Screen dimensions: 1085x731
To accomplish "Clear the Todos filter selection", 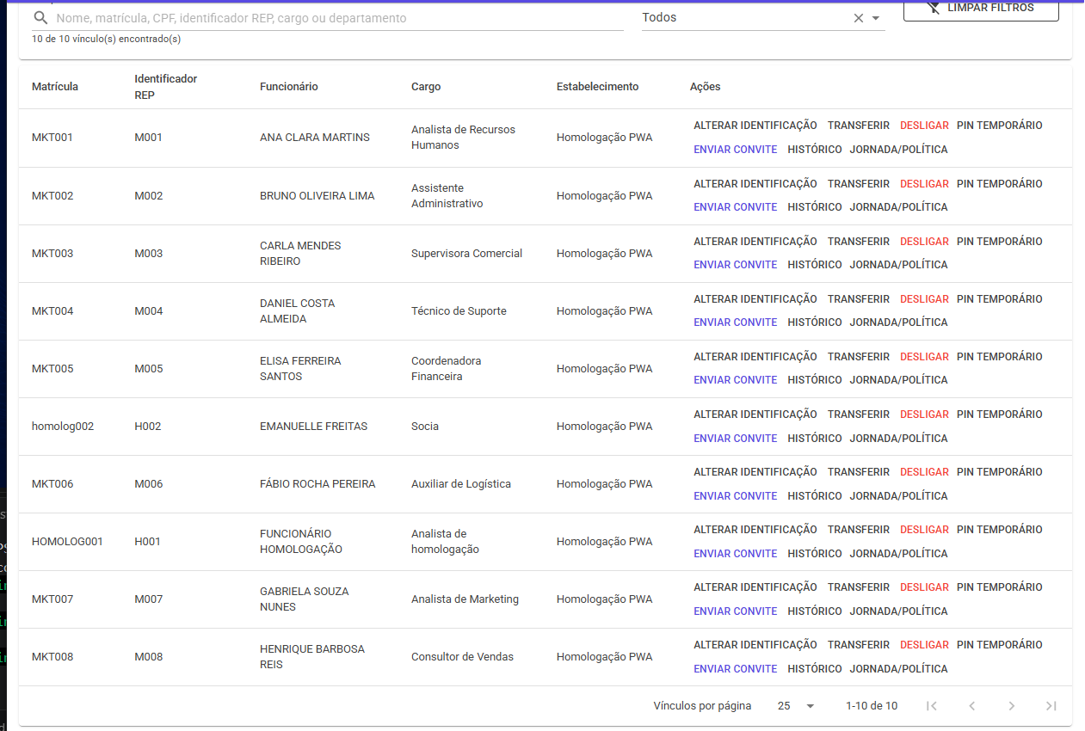I will coord(858,18).
